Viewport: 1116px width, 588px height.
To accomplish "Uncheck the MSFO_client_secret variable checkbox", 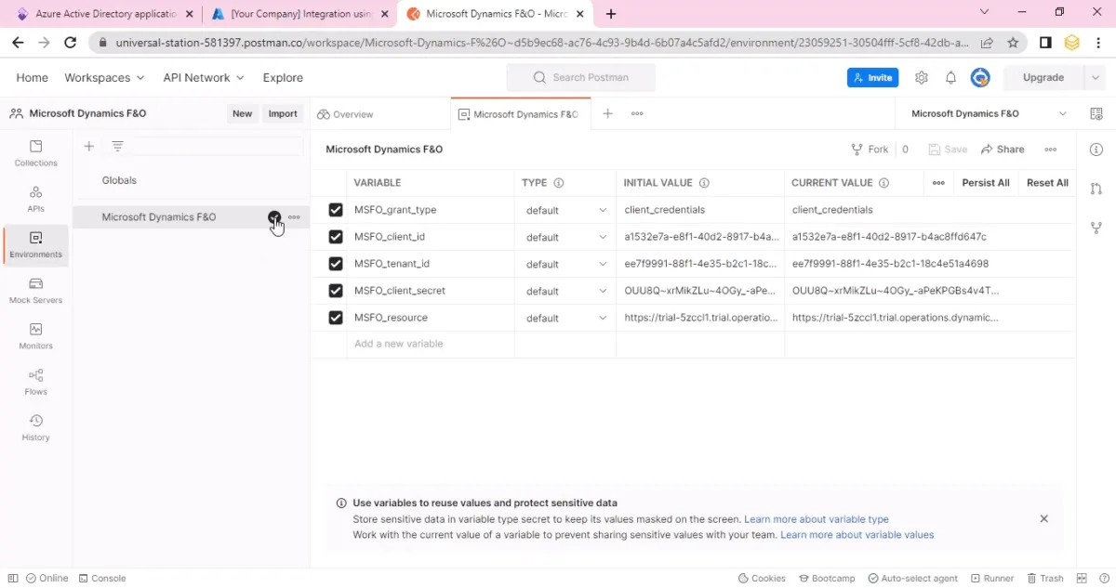I will (336, 291).
